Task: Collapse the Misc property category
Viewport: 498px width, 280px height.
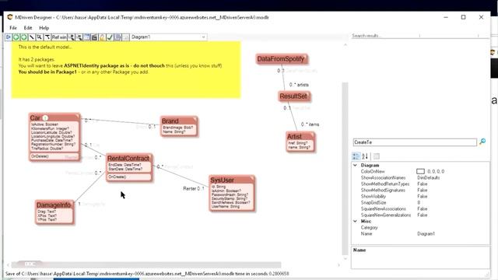Action: 355,221
